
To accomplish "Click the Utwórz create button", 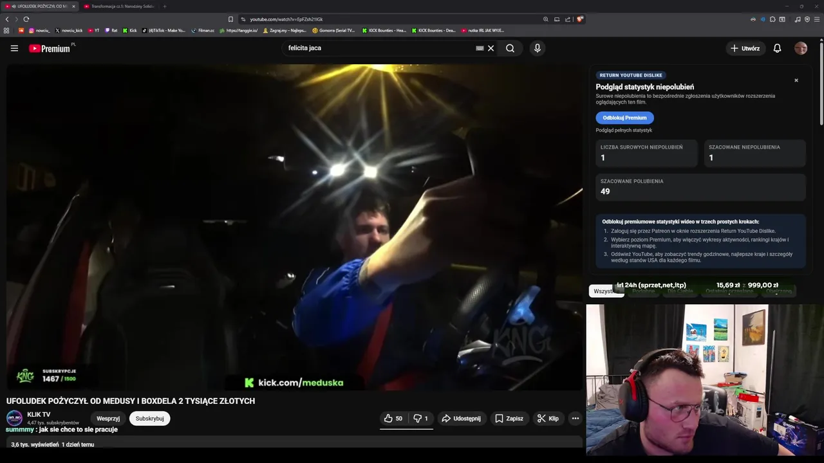I will coord(745,48).
